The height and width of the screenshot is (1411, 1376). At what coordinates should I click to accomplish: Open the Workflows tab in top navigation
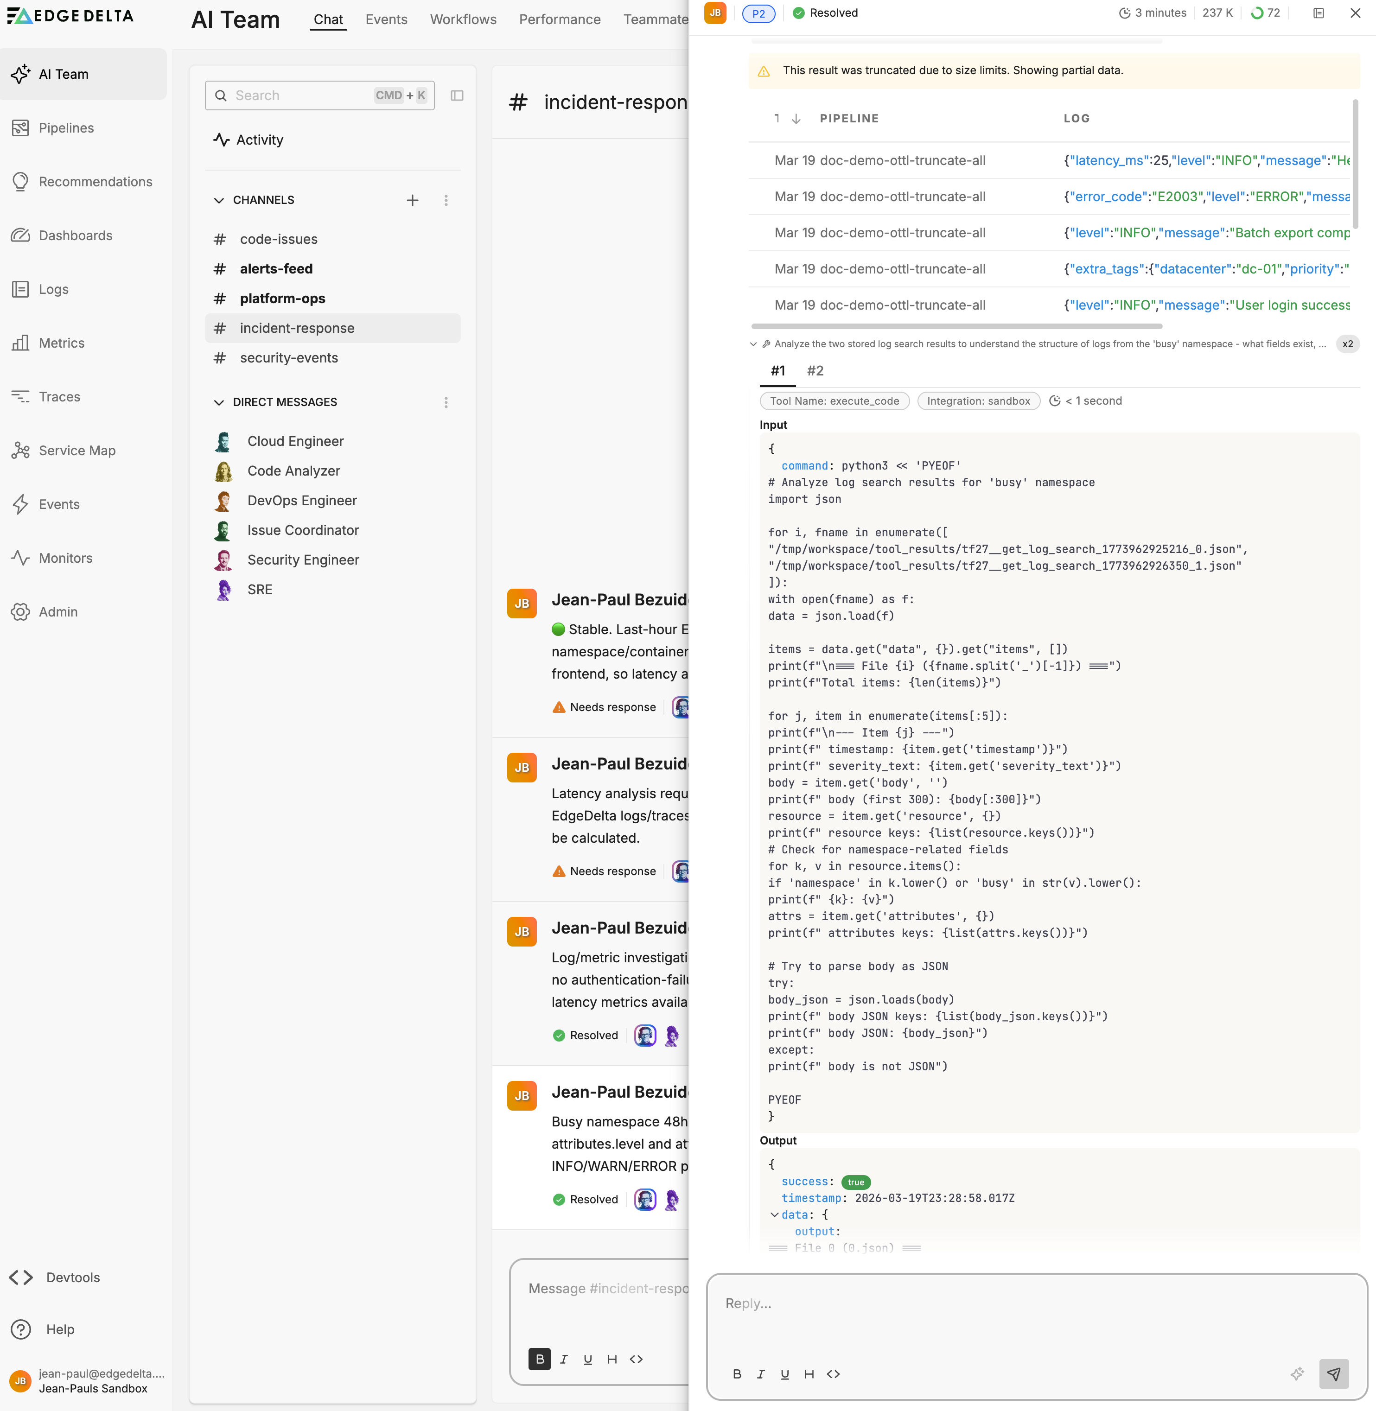coord(463,19)
